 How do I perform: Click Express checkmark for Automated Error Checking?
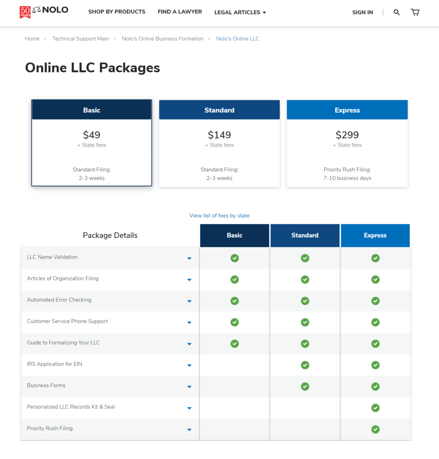(x=375, y=301)
